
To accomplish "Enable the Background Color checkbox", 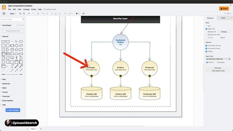I will 206,35.
